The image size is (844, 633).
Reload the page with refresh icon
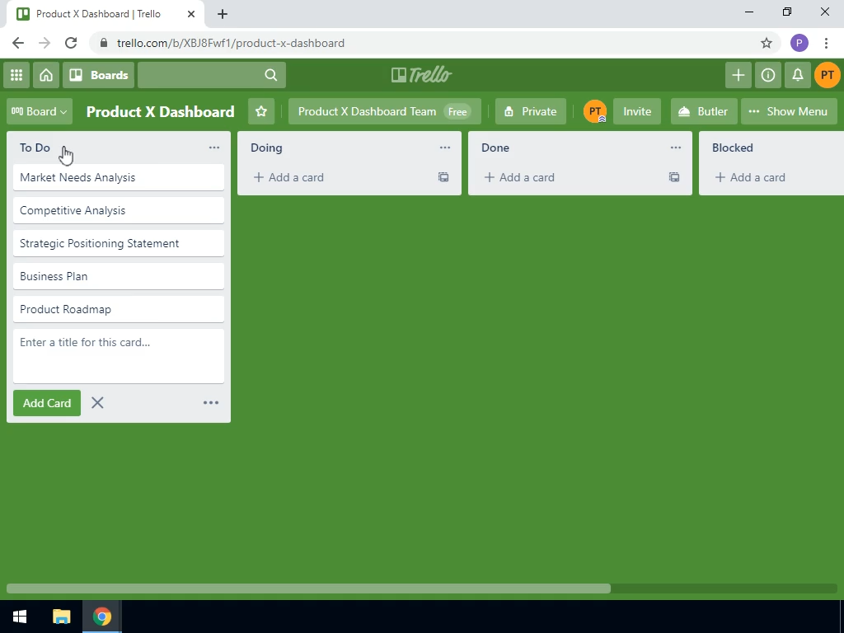71,43
